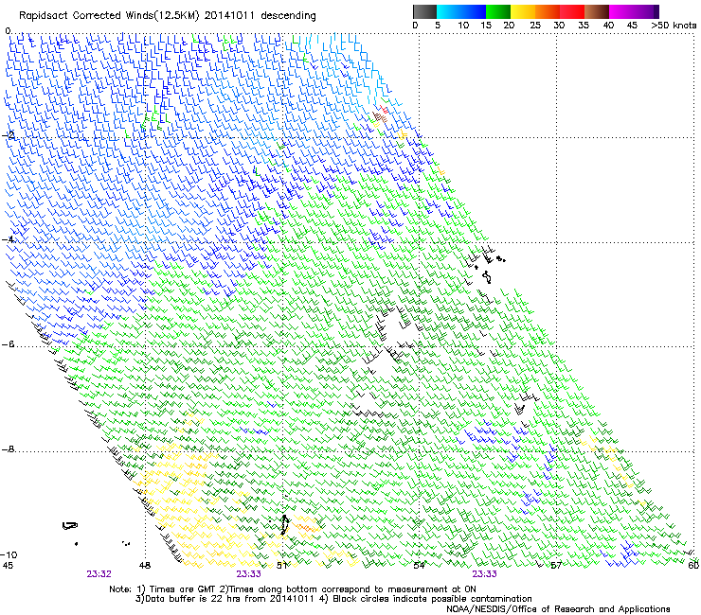This screenshot has width=701, height=615.
Task: Click the 'Rapidscat Corrected Winds(12.5KM)' title text
Action: coord(109,16)
